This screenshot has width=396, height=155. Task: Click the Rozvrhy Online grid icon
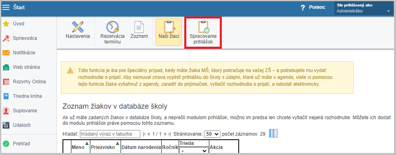coord(6,82)
